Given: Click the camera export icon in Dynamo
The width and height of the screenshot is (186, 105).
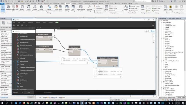Looking at the screenshot, I should click(x=153, y=25).
